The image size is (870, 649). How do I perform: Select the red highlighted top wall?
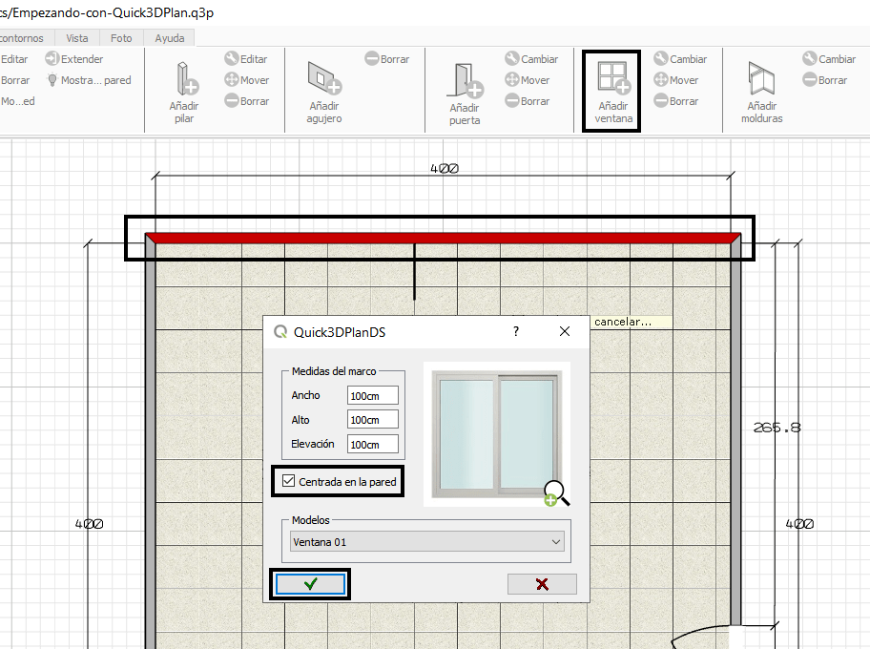pos(443,239)
